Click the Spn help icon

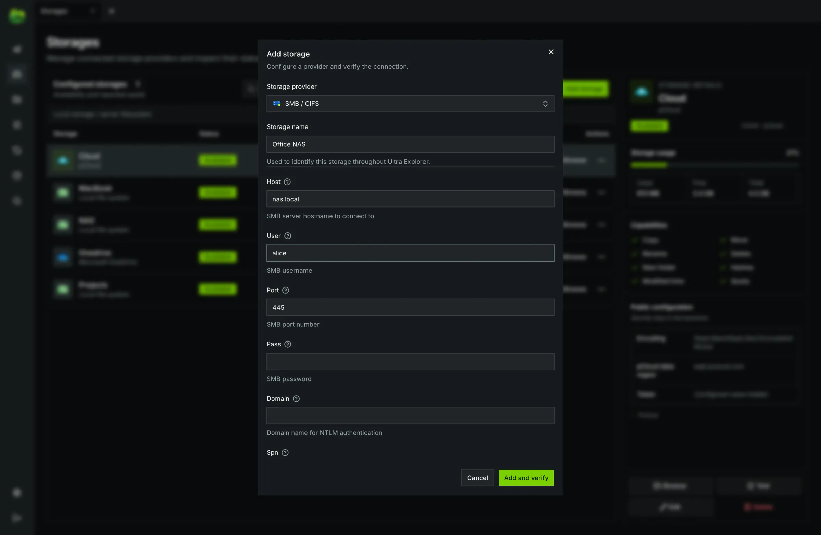tap(285, 453)
